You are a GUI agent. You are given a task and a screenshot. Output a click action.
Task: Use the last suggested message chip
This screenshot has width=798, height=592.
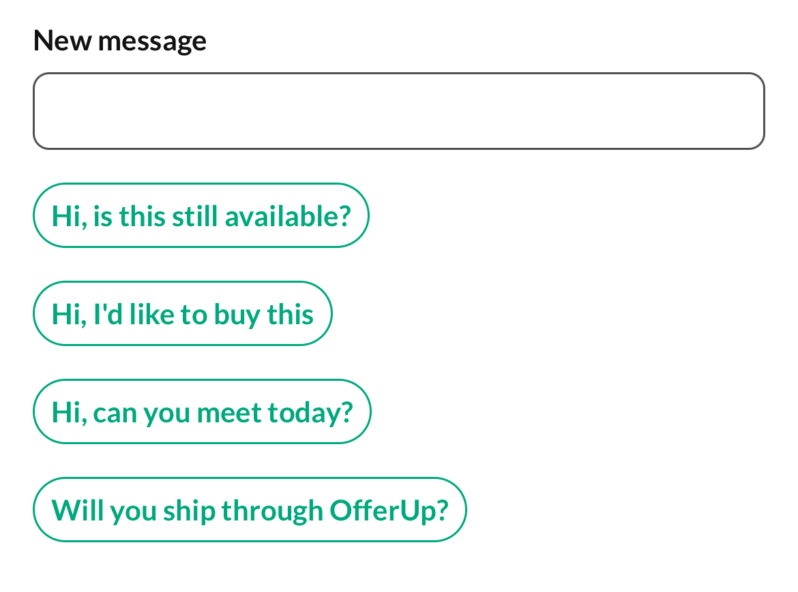[250, 510]
